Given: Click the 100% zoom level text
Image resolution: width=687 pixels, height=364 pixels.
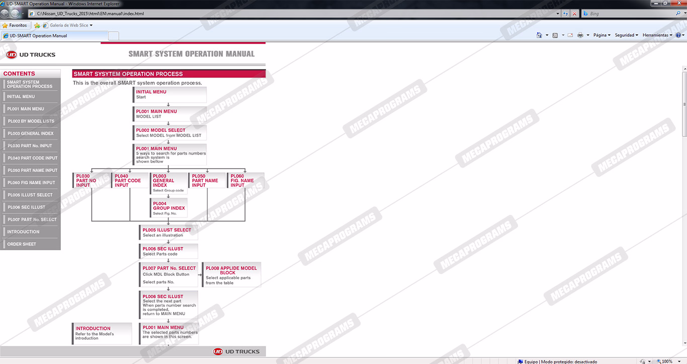Looking at the screenshot, I should [667, 361].
